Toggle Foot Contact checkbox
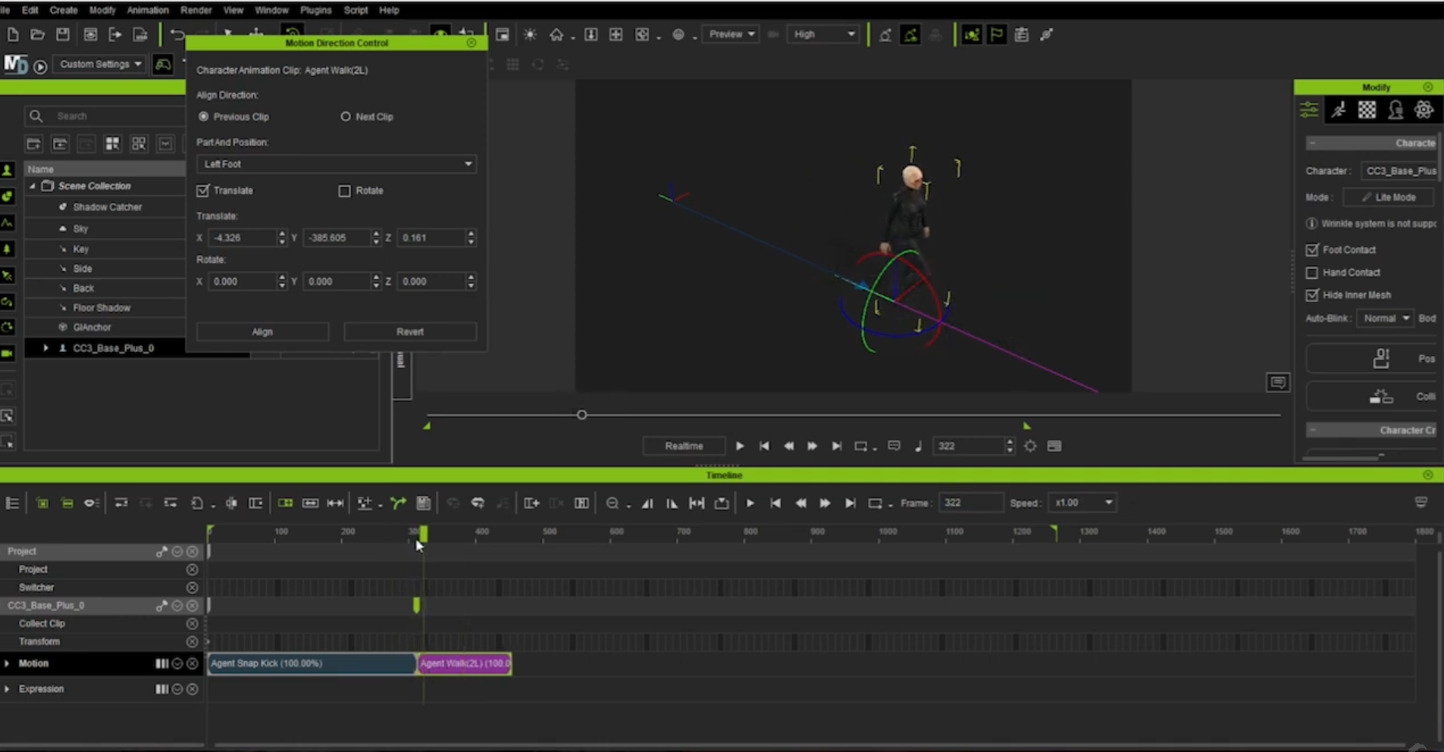 tap(1312, 250)
